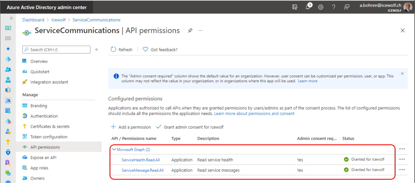Open the help question mark icon
The image size is (415, 183).
[x=334, y=7]
